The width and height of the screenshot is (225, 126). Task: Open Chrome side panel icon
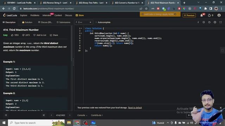[211, 8]
